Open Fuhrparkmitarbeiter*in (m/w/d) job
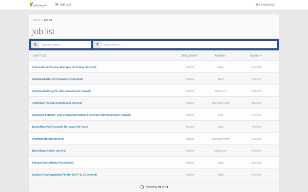The width and height of the screenshot is (308, 192). pos(53,163)
